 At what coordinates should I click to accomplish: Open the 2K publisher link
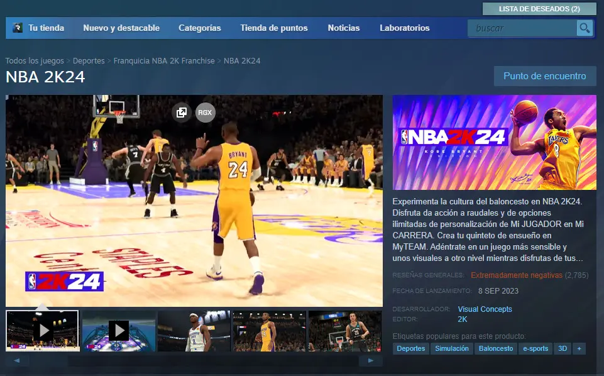coord(462,319)
